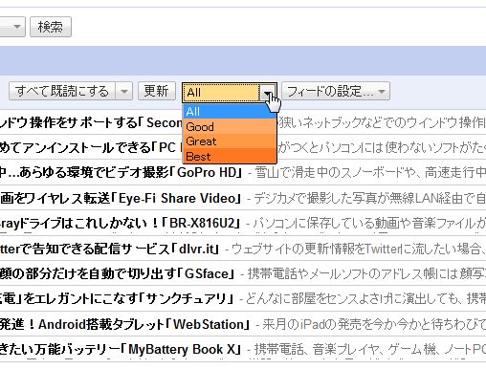Open the GSface feed entry
The width and height of the screenshot is (486, 369).
point(243,273)
